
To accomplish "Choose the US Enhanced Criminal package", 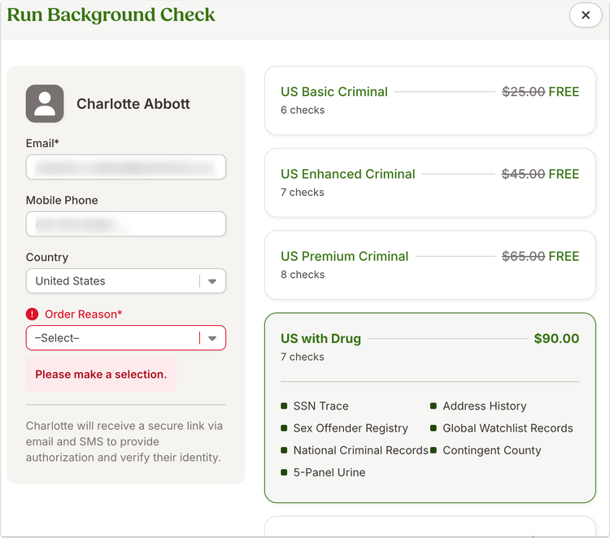I will pyautogui.click(x=430, y=183).
